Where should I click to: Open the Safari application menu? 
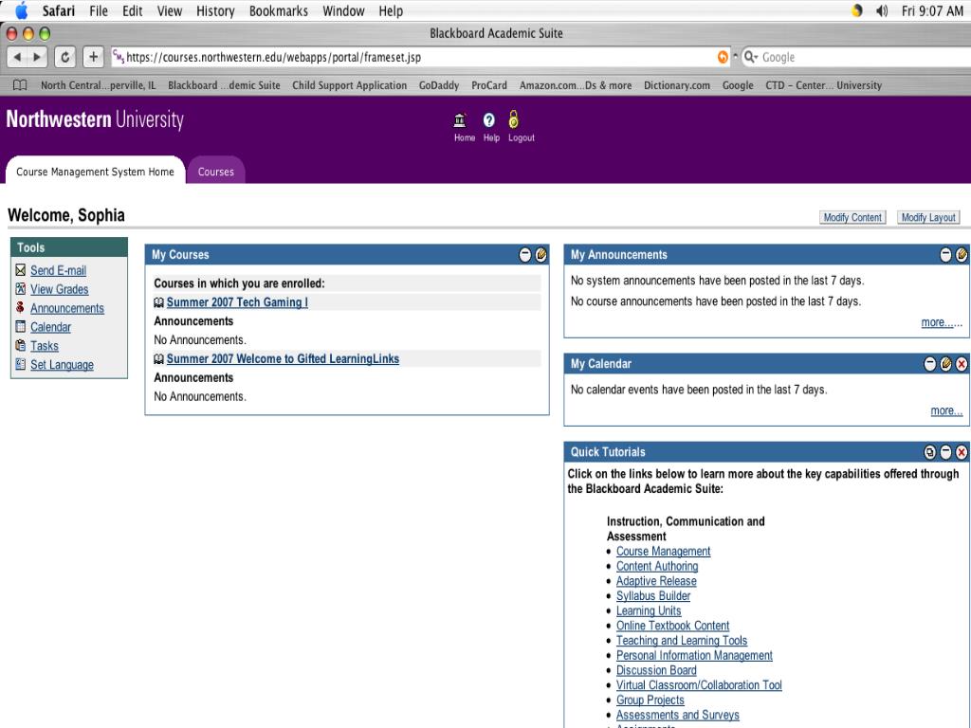tap(58, 10)
